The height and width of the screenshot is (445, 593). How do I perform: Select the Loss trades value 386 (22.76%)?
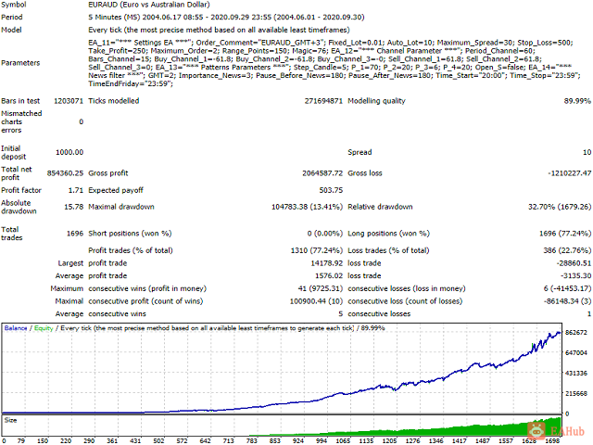tap(567, 250)
